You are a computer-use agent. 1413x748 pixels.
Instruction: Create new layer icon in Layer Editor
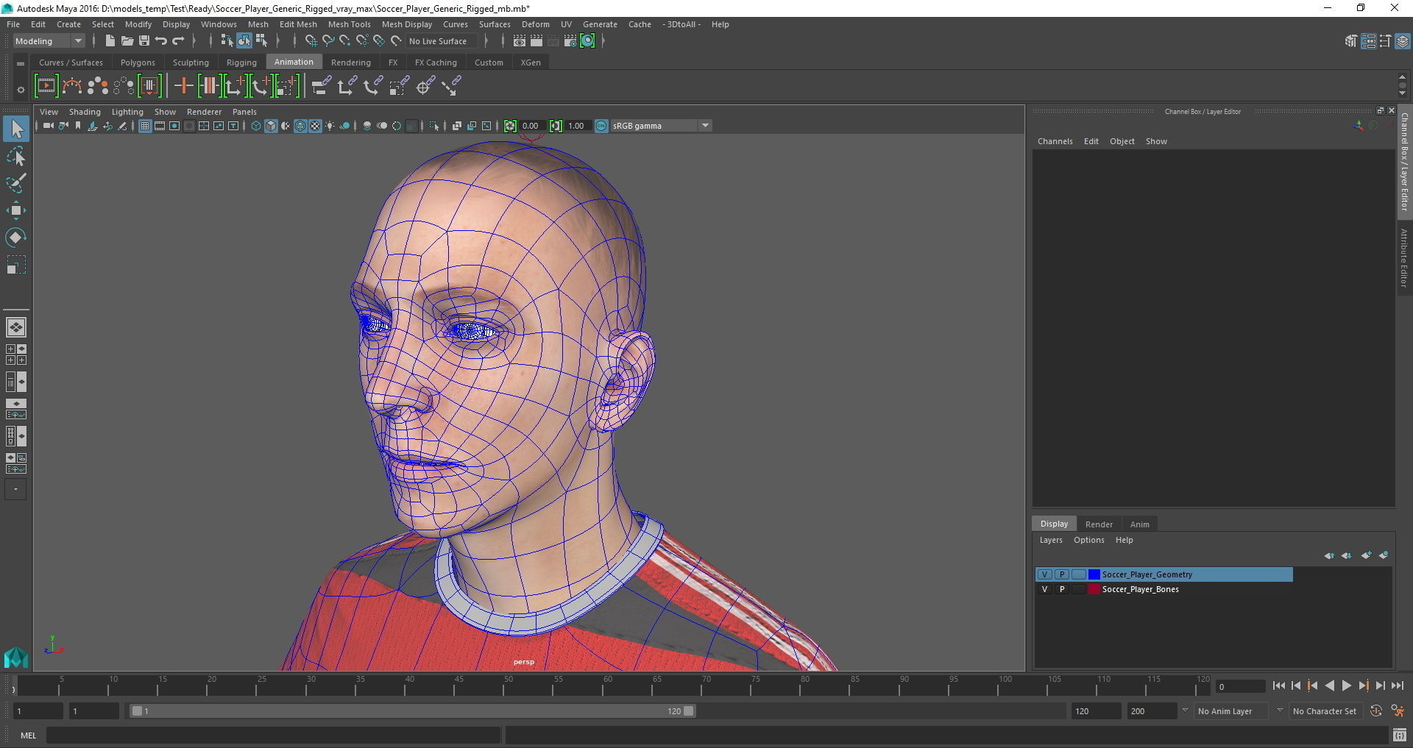[1366, 555]
